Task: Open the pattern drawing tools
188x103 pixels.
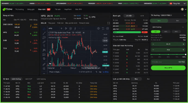Action: [44, 50]
